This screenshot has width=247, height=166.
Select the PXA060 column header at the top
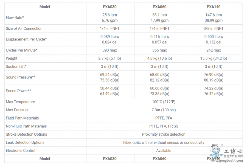point(159,7)
